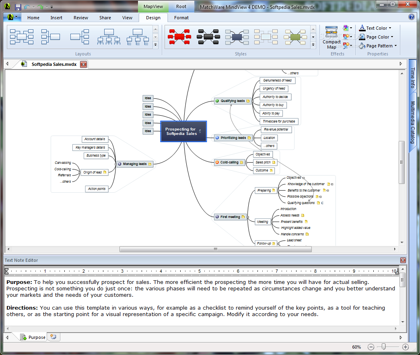The image size is (420, 355).
Task: Click the map horizontal scrollbar thumb
Action: pyautogui.click(x=216, y=249)
